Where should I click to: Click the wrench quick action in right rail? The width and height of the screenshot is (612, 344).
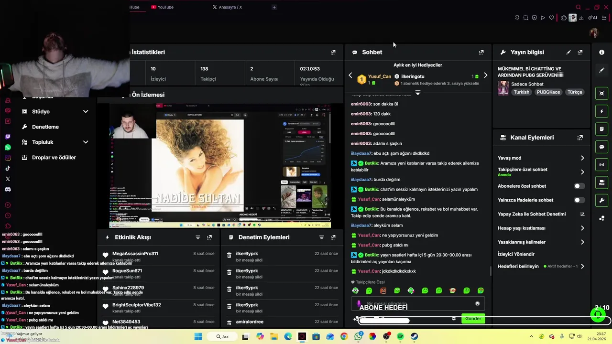pyautogui.click(x=601, y=200)
